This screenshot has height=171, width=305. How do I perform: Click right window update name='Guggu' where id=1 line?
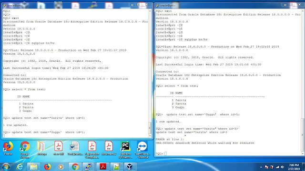[198, 114]
